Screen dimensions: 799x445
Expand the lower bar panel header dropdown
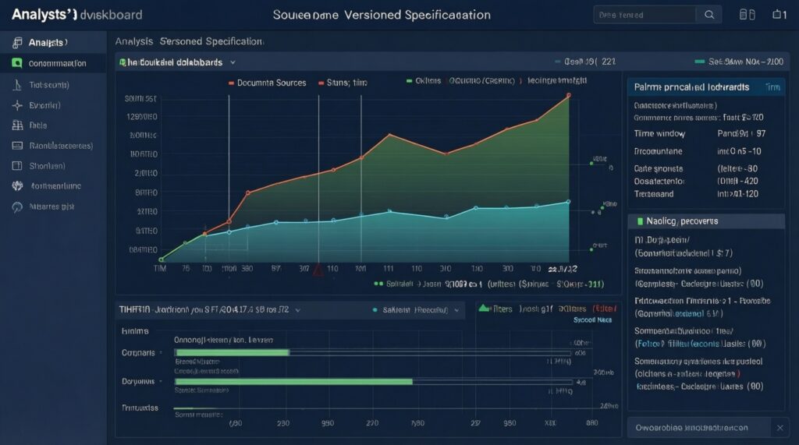coord(297,309)
